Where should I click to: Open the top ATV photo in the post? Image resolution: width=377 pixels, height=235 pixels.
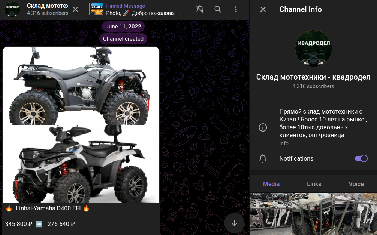click(x=81, y=86)
